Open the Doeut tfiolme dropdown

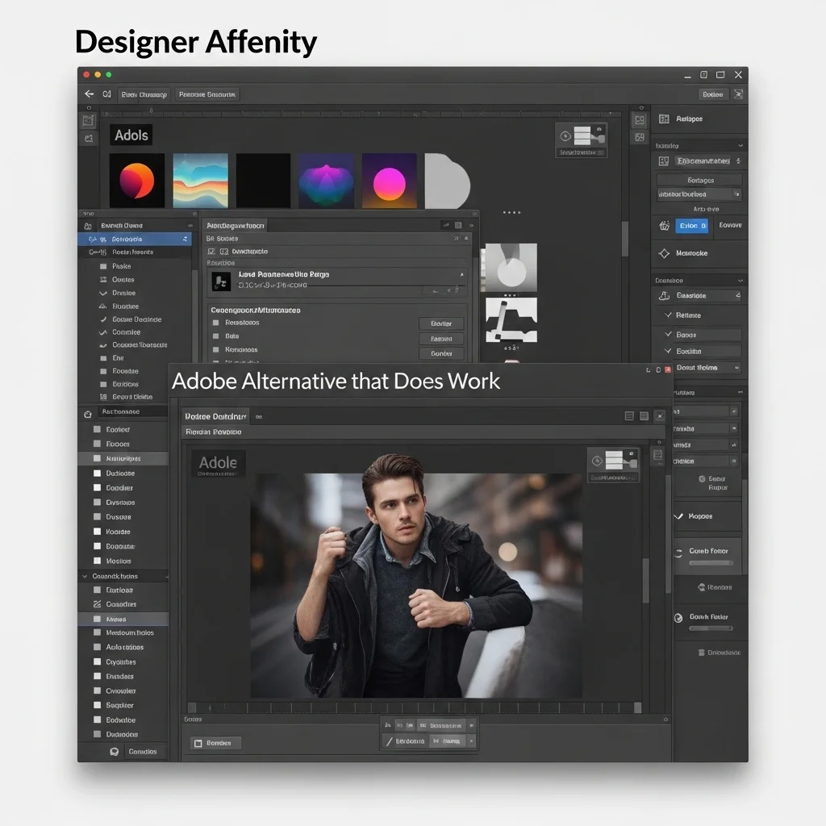(x=735, y=368)
